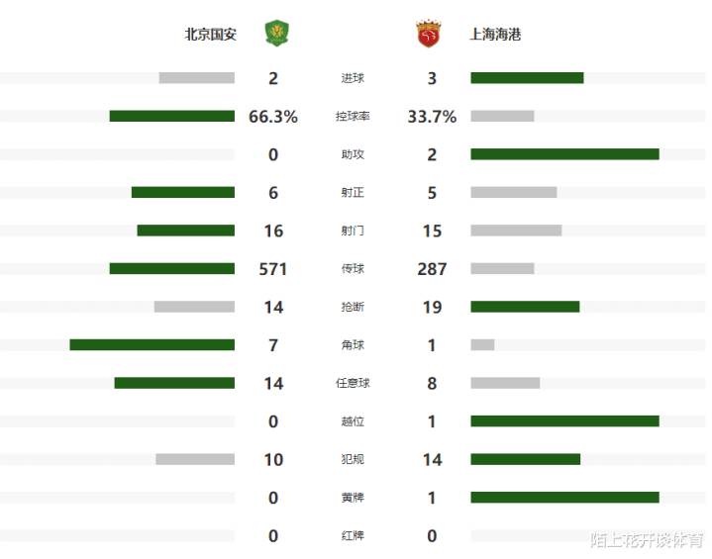The image size is (712, 559).
Task: Click the 红牌 red cards label
Action: (x=353, y=535)
